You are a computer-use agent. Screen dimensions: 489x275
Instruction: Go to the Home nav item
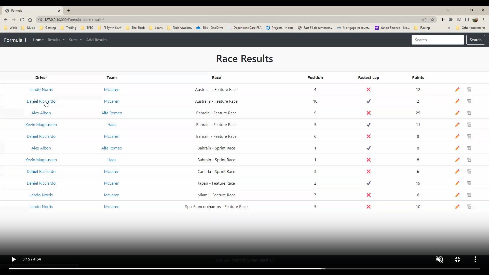click(38, 40)
